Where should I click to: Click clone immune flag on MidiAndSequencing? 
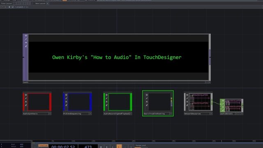tap(66, 98)
